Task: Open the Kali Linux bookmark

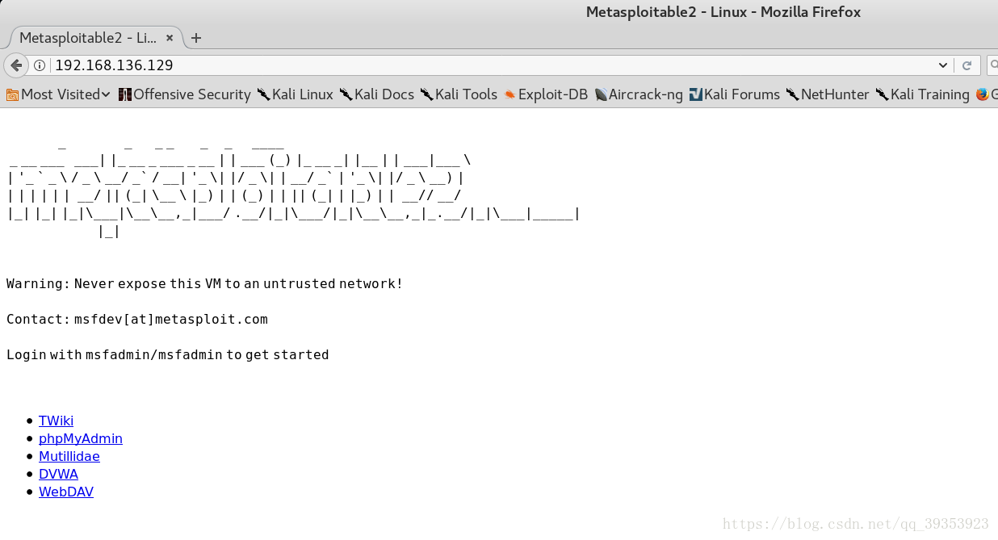Action: coord(296,94)
